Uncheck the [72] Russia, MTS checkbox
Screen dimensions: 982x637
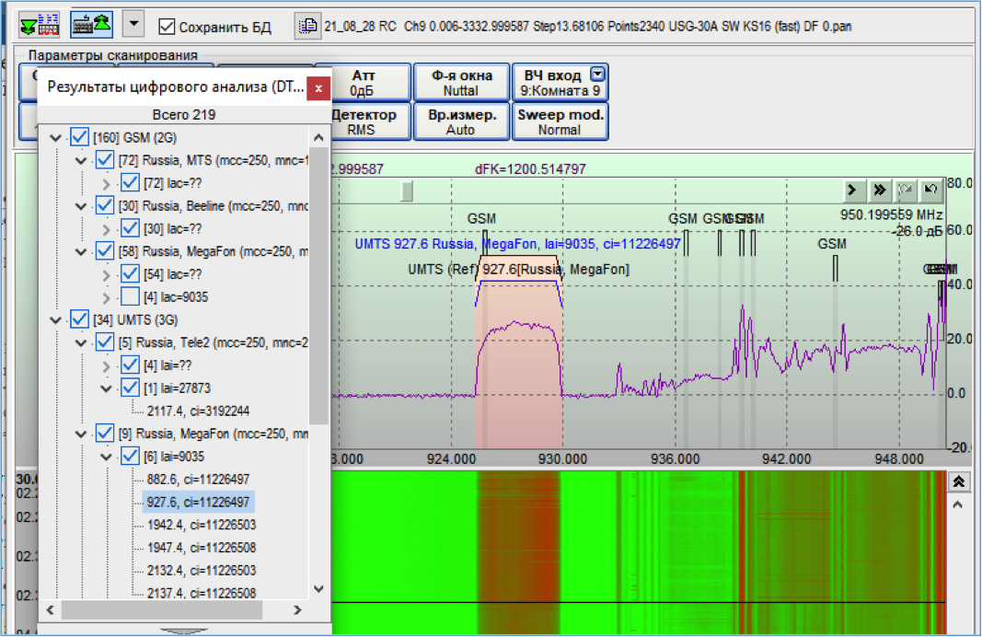coord(105,160)
